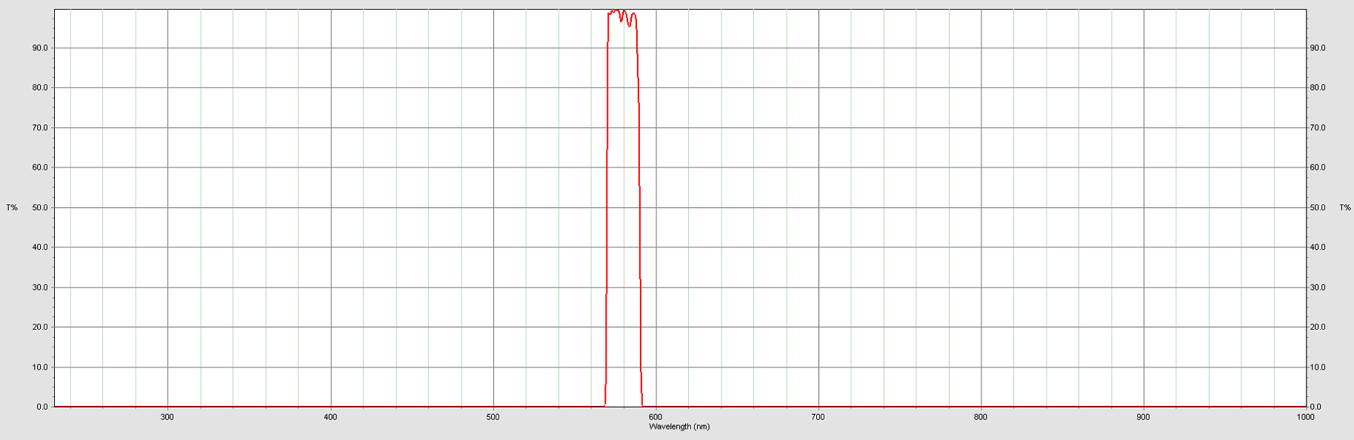Select the 400 wavelength tick label

330,417
